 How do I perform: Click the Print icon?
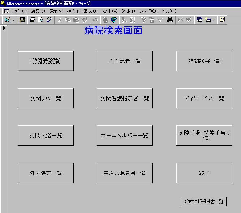33,20
